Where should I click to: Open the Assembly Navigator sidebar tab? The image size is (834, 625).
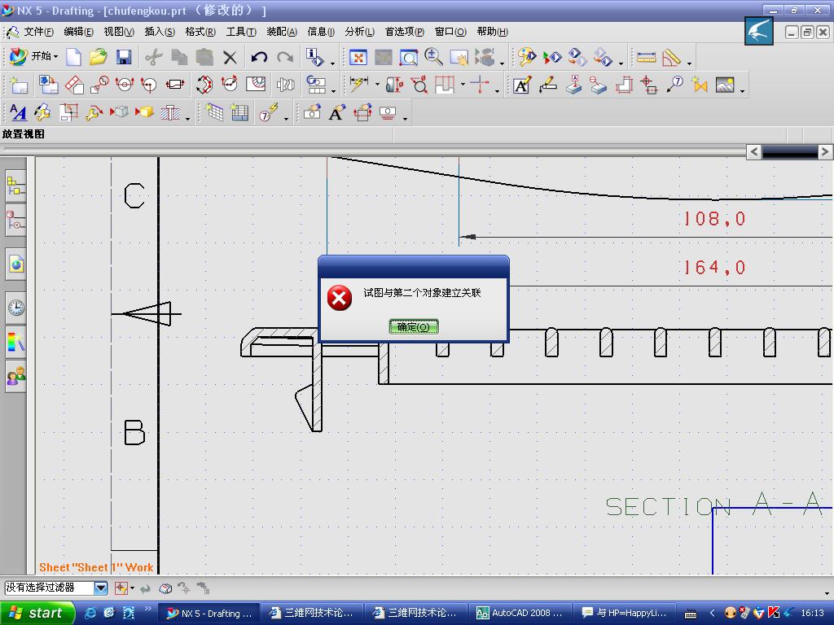16,186
